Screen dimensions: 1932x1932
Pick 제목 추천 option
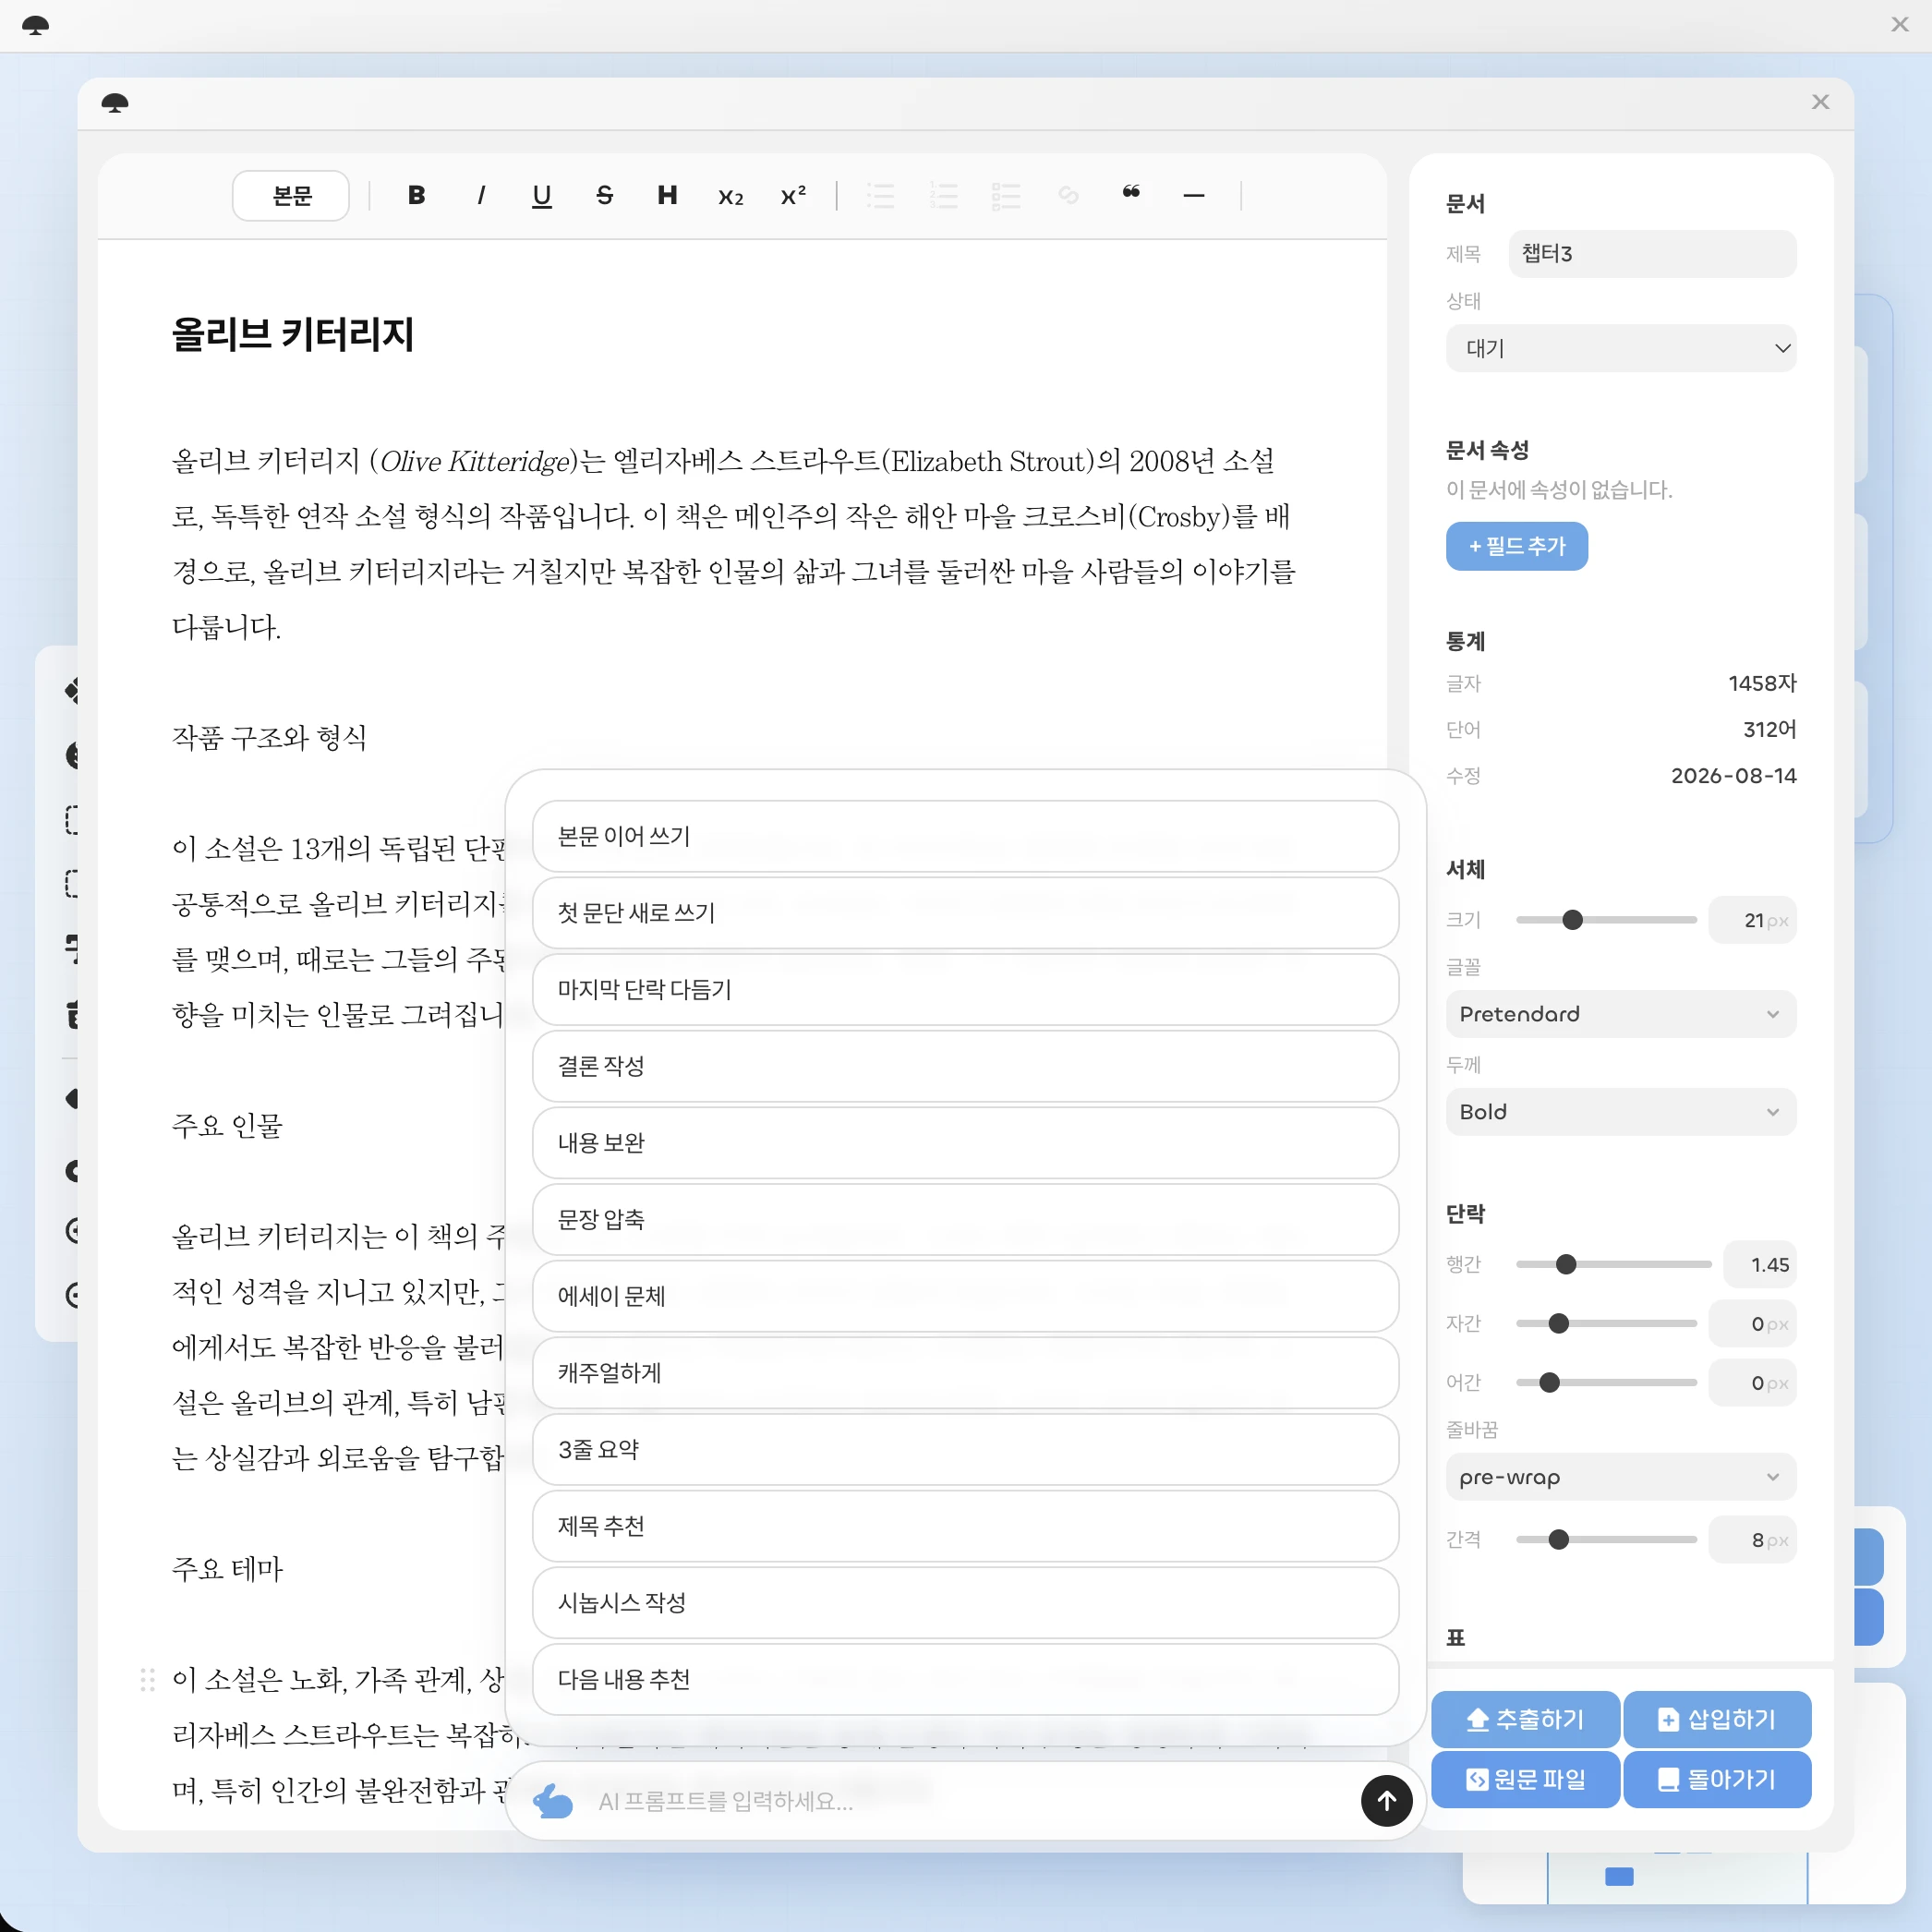pos(965,1526)
